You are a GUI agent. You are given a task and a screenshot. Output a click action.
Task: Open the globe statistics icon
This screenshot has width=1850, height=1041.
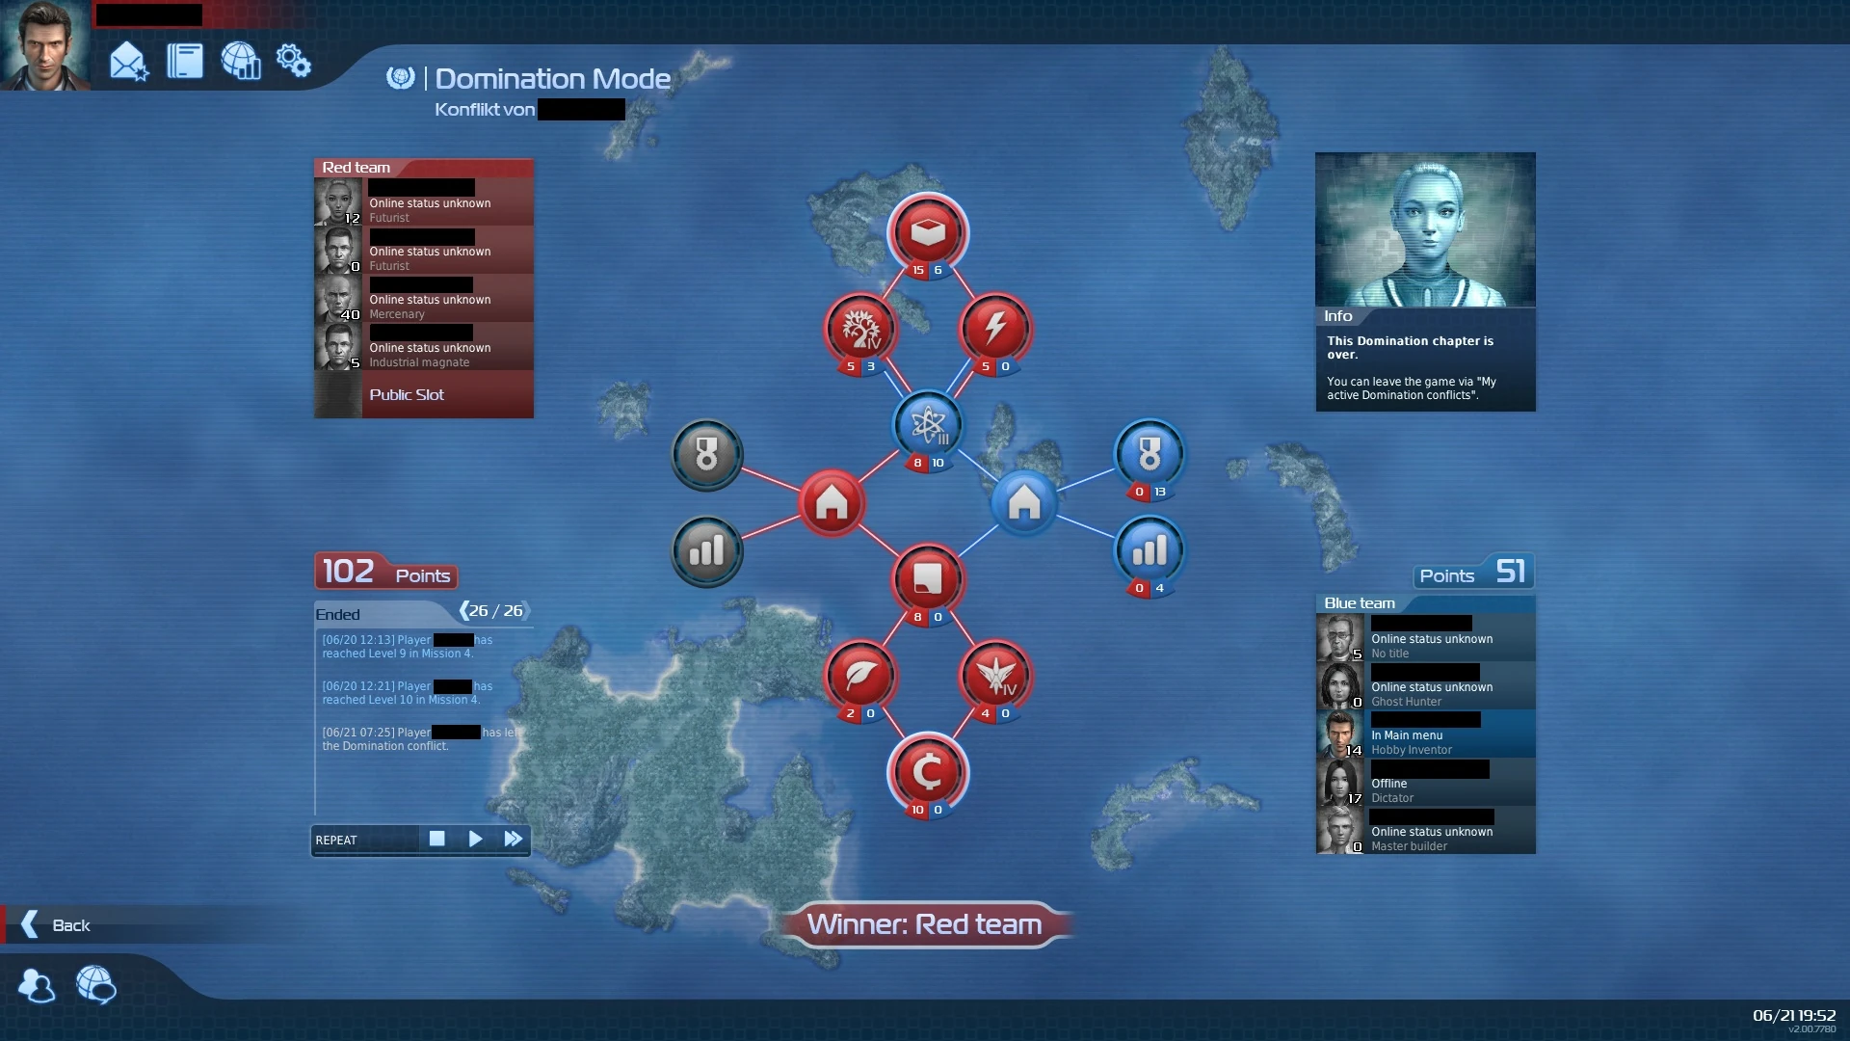coord(241,61)
